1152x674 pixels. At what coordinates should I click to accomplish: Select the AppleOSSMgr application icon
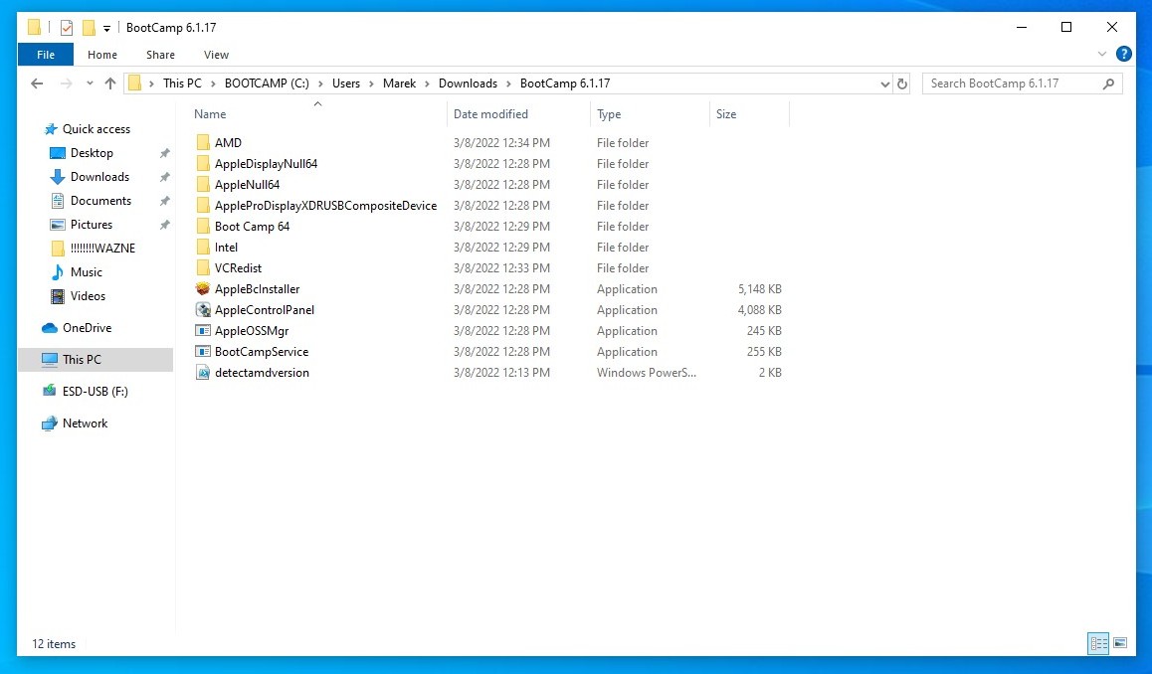[x=203, y=331]
